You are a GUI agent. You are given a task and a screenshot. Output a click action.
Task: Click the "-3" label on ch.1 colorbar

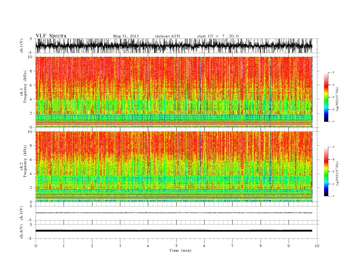point(333,73)
